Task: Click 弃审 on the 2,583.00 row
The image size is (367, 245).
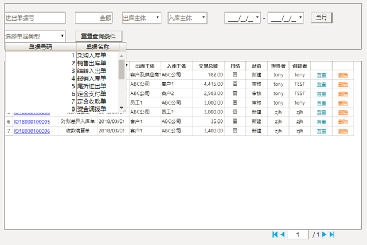Action: point(321,94)
